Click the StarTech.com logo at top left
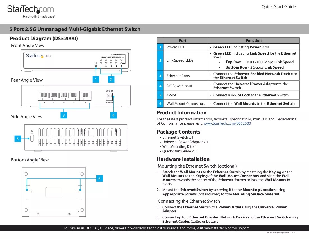 (31, 12)
